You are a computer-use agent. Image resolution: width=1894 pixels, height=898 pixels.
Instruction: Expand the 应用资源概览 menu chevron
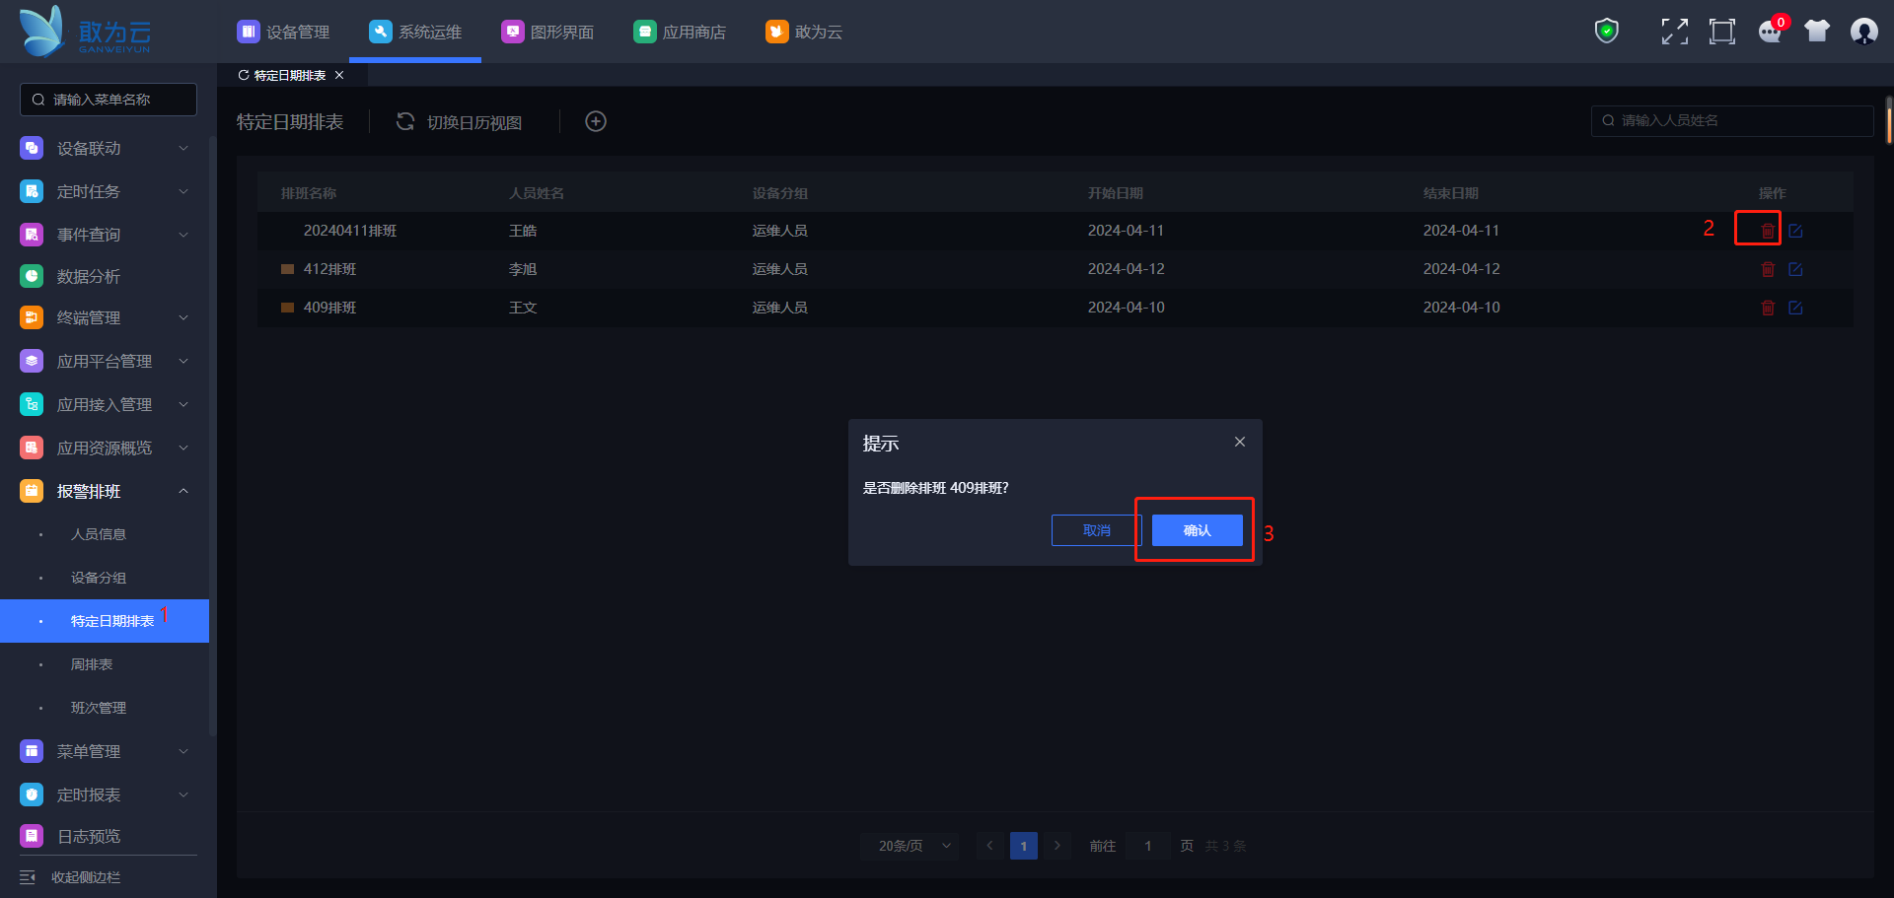tap(183, 448)
